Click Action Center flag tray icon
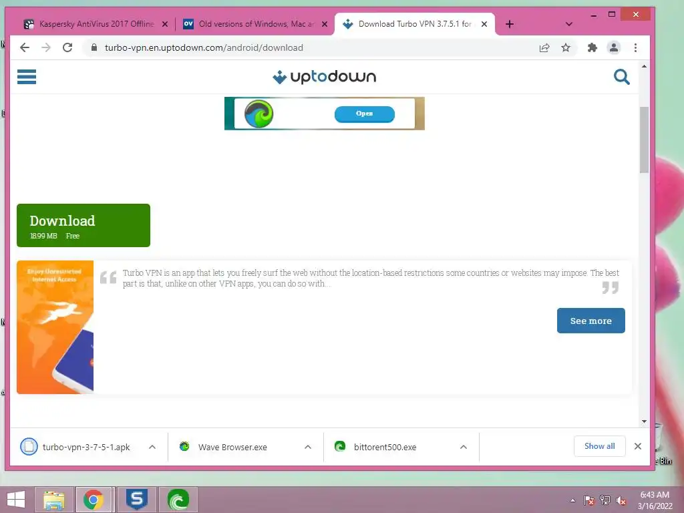This screenshot has width=684, height=513. coord(589,500)
